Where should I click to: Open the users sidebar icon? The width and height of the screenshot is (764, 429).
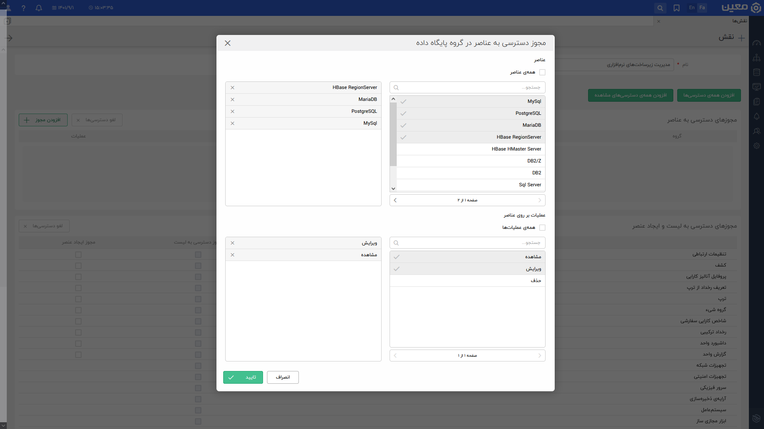tap(756, 131)
